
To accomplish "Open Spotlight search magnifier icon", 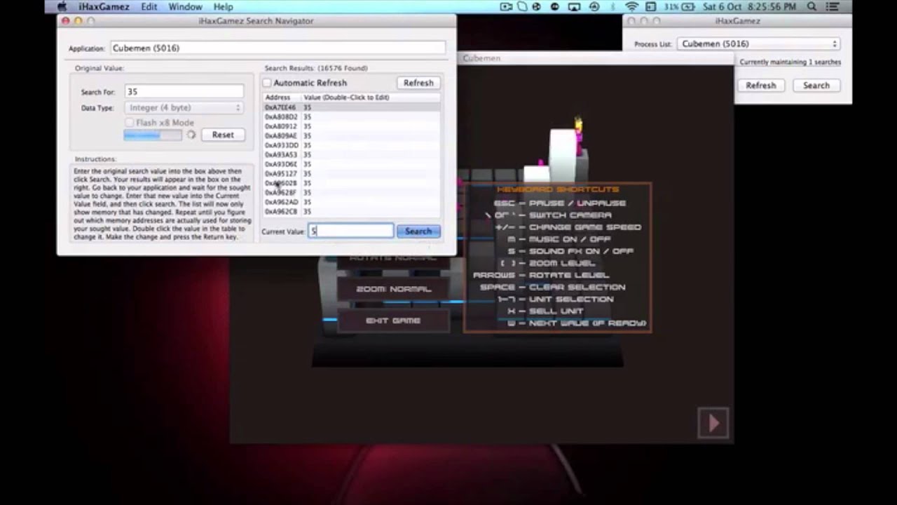I will click(812, 7).
